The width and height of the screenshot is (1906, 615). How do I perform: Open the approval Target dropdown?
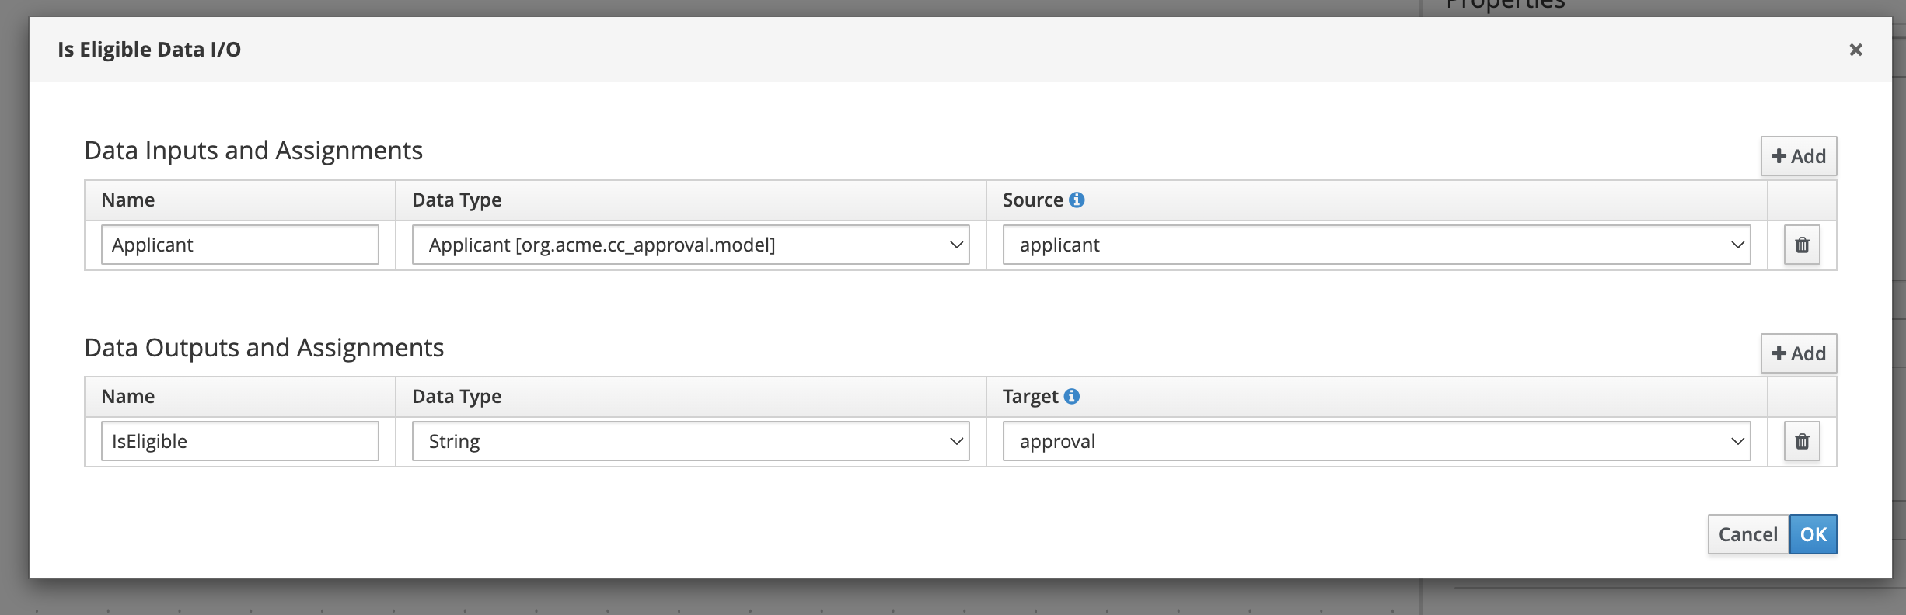point(1377,442)
